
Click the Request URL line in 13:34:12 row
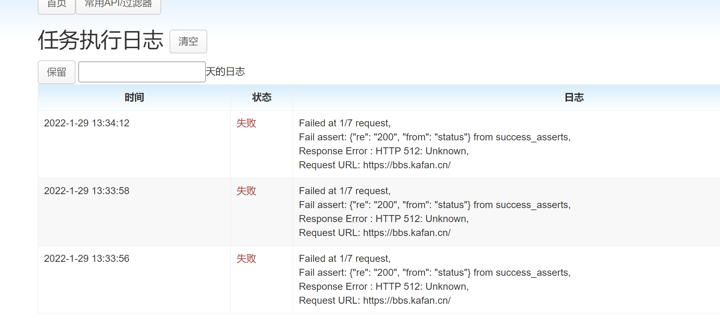[375, 165]
